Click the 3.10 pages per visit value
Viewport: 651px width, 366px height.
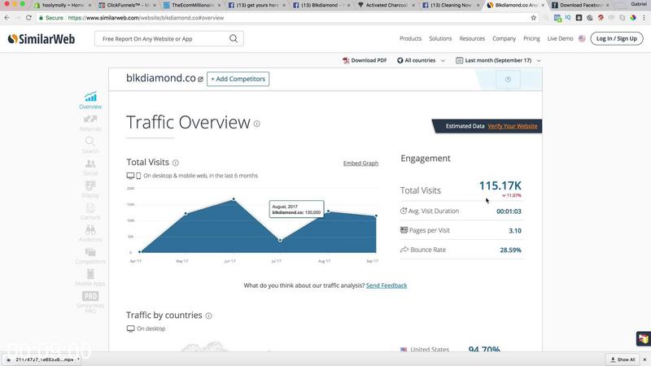click(x=515, y=231)
